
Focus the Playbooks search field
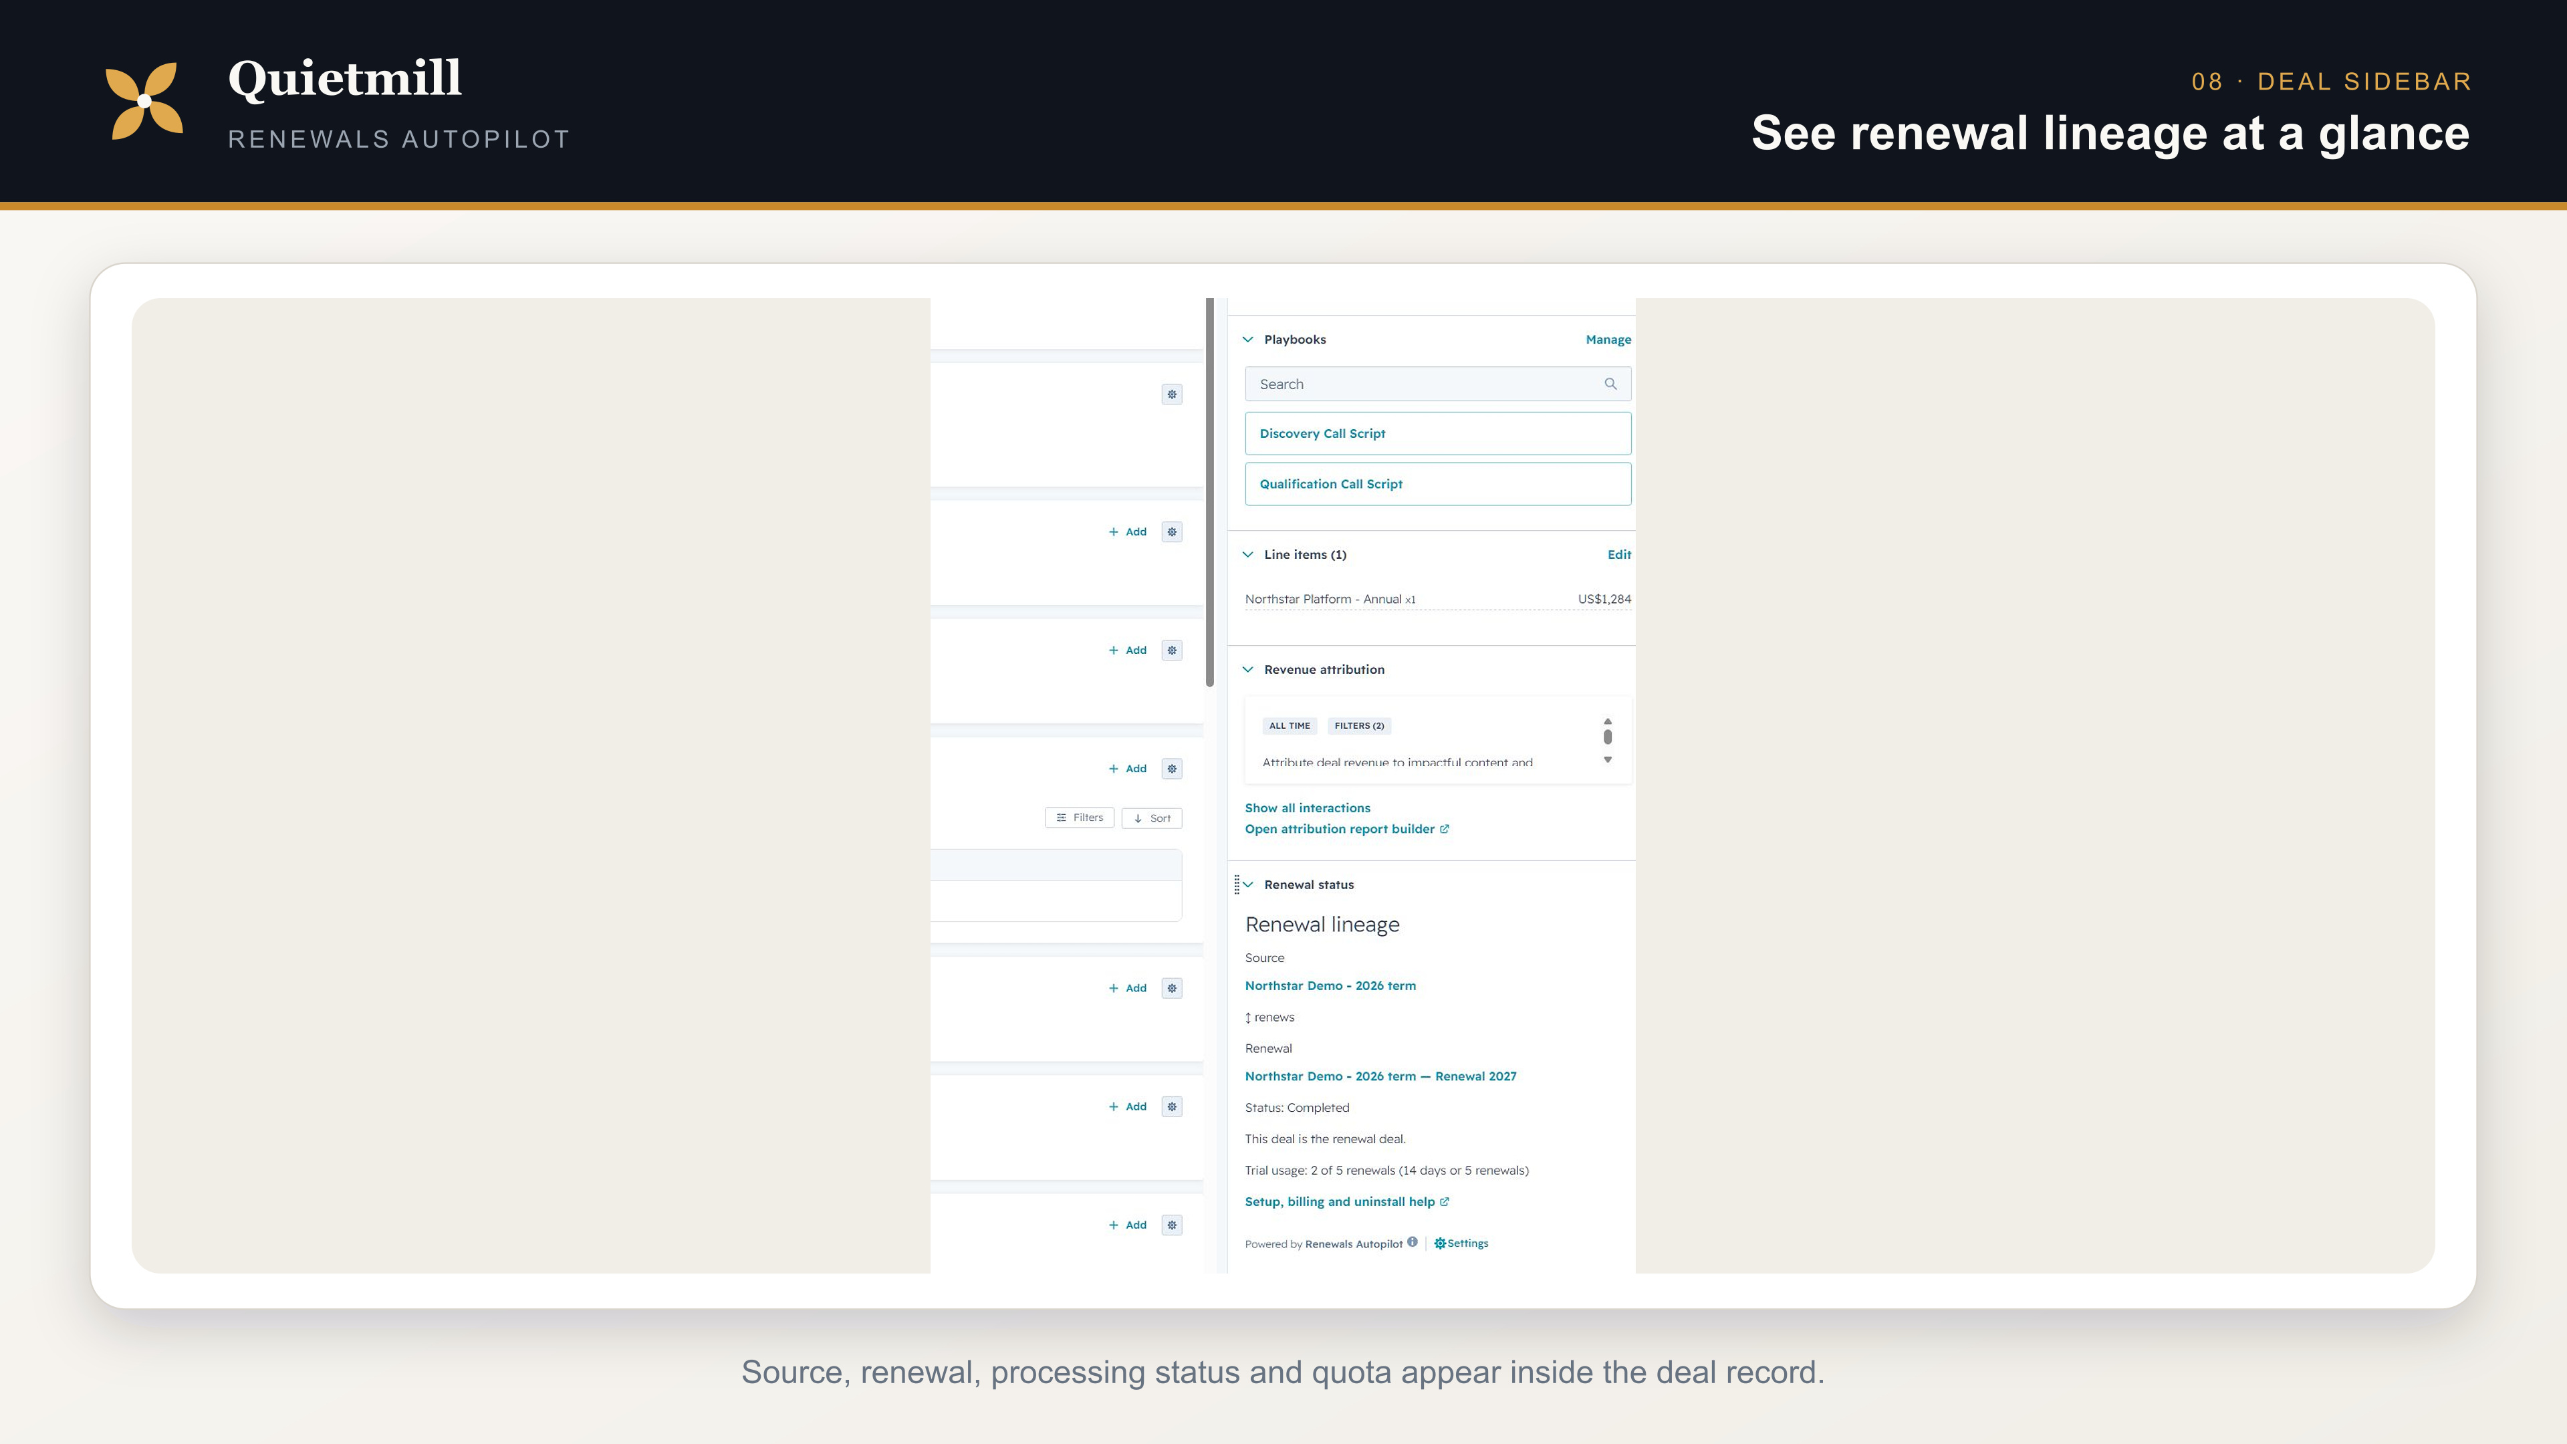[x=1437, y=384]
